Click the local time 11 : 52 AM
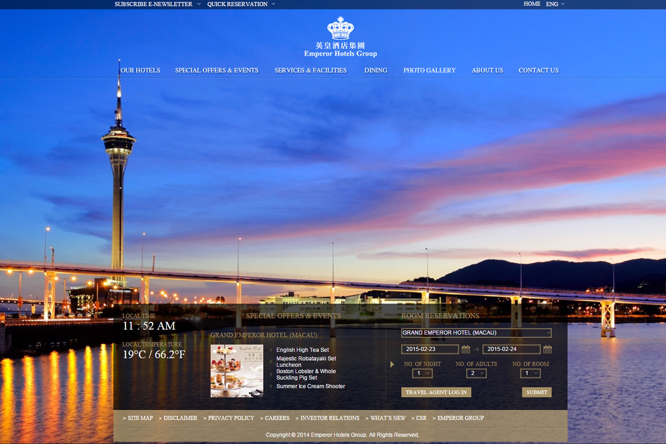This screenshot has width=666, height=444. (x=149, y=326)
